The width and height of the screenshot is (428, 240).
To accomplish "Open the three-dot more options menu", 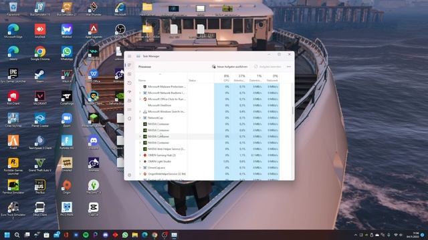I will [x=289, y=67].
